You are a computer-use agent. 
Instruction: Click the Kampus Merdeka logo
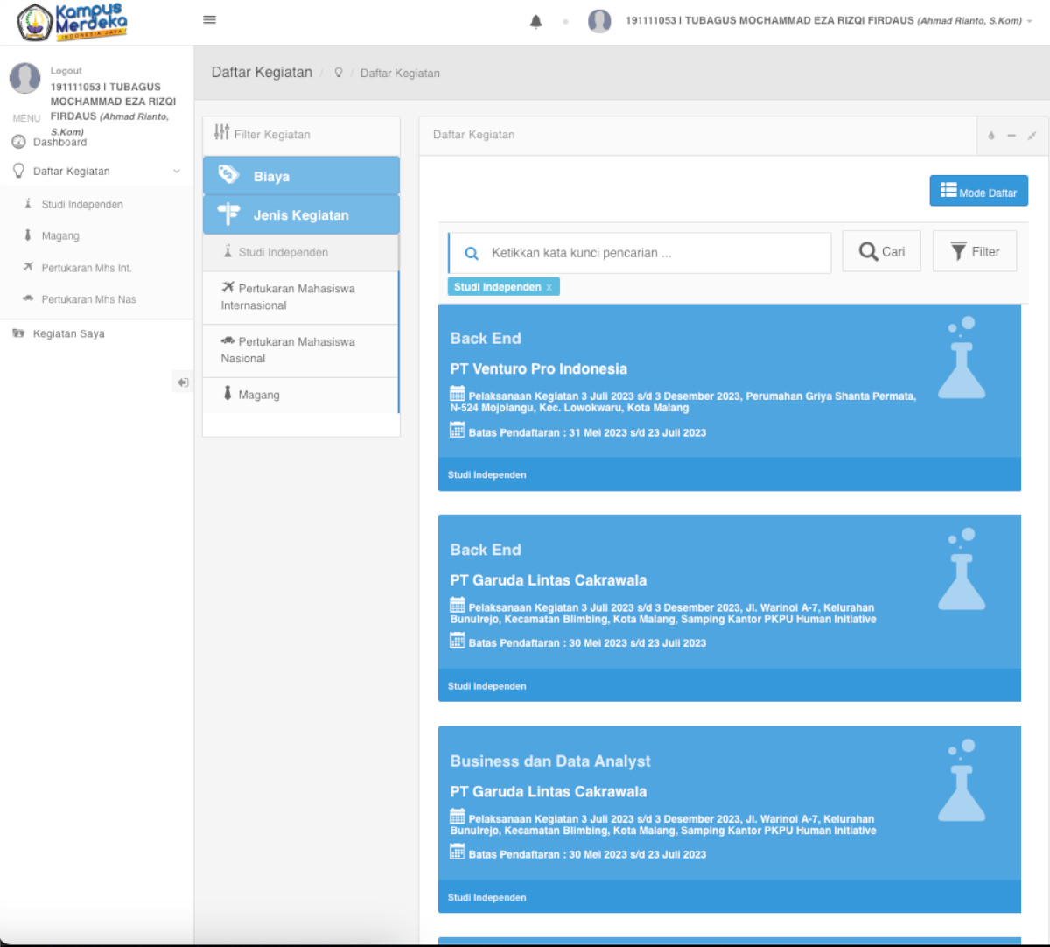pos(73,22)
